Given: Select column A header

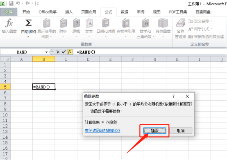Looking at the screenshot, I should [21, 59].
